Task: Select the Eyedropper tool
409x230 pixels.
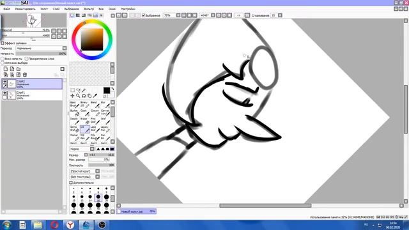Action: (95, 96)
